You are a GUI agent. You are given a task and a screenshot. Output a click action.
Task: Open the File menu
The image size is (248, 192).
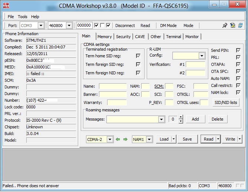coord(11,17)
